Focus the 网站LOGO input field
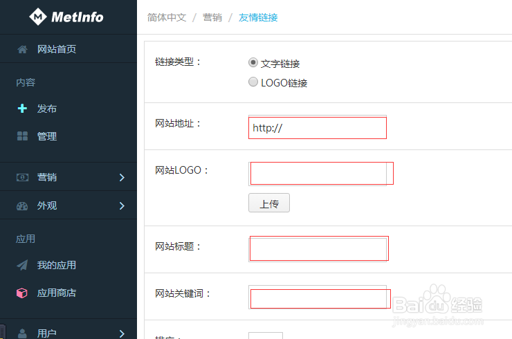This screenshot has width=512, height=339. point(318,174)
